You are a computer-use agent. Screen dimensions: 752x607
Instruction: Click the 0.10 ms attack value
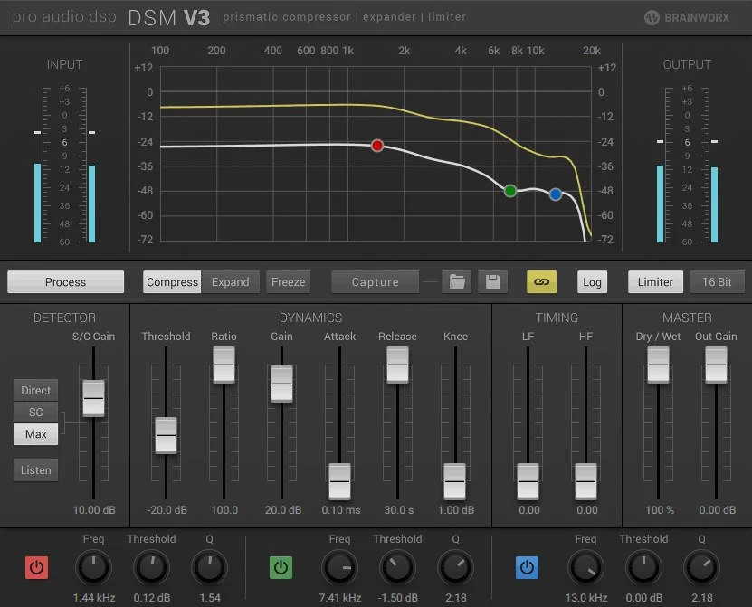click(x=341, y=510)
